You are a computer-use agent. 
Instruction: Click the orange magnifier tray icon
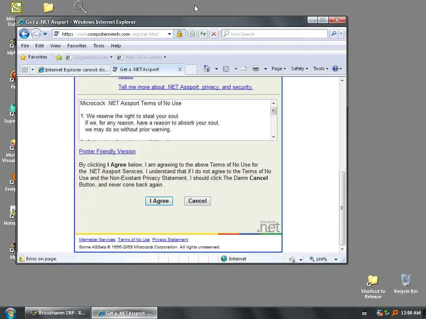pos(395,313)
